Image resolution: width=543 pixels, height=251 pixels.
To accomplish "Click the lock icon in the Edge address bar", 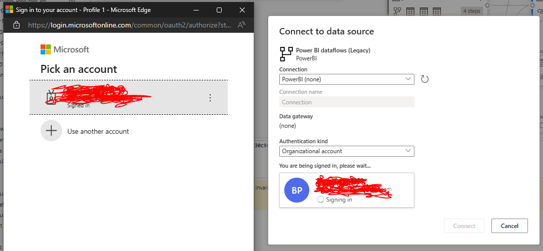I will tap(16, 25).
